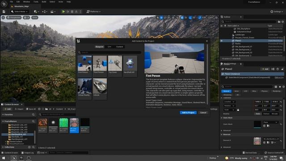Screen dimensions: 286x161
Task: Collapse the Materials section
Action: click(x=222, y=134)
